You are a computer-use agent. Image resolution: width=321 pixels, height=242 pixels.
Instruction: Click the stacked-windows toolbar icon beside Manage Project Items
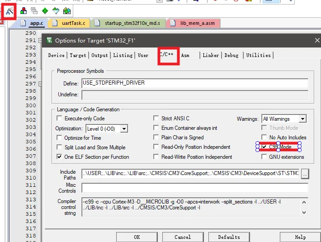pyautogui.click(x=34, y=11)
